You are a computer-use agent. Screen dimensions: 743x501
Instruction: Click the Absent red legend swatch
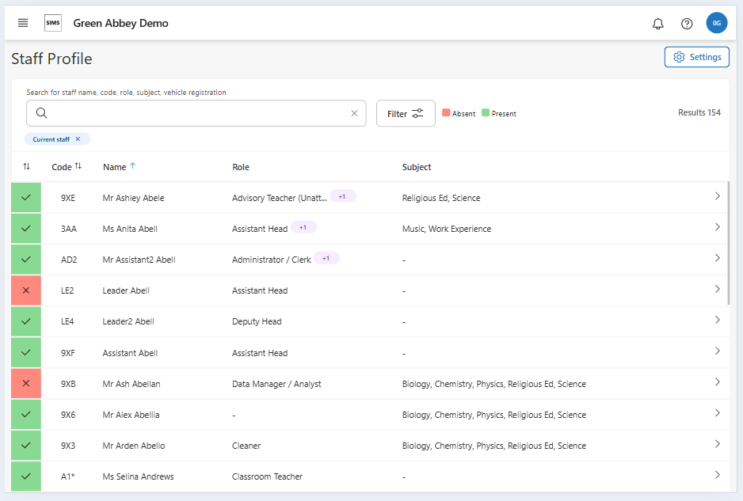tap(446, 113)
